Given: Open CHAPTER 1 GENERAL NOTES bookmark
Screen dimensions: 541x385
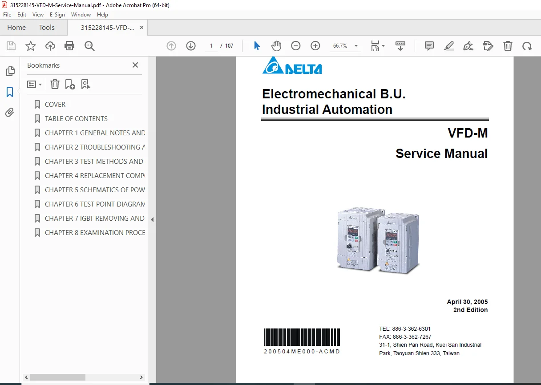Looking at the screenshot, I should (95, 133).
